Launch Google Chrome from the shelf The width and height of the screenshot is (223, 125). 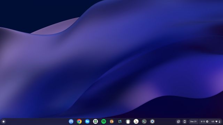(79, 122)
